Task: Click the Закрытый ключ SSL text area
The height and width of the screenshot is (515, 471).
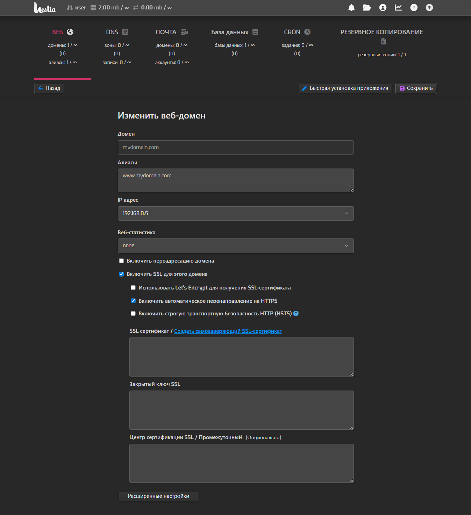Action: [x=242, y=410]
